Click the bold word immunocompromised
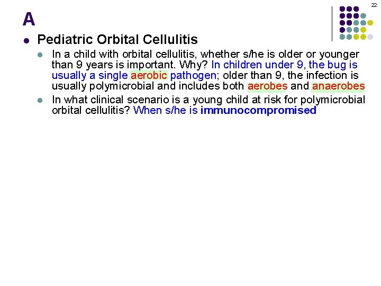 tap(258, 110)
